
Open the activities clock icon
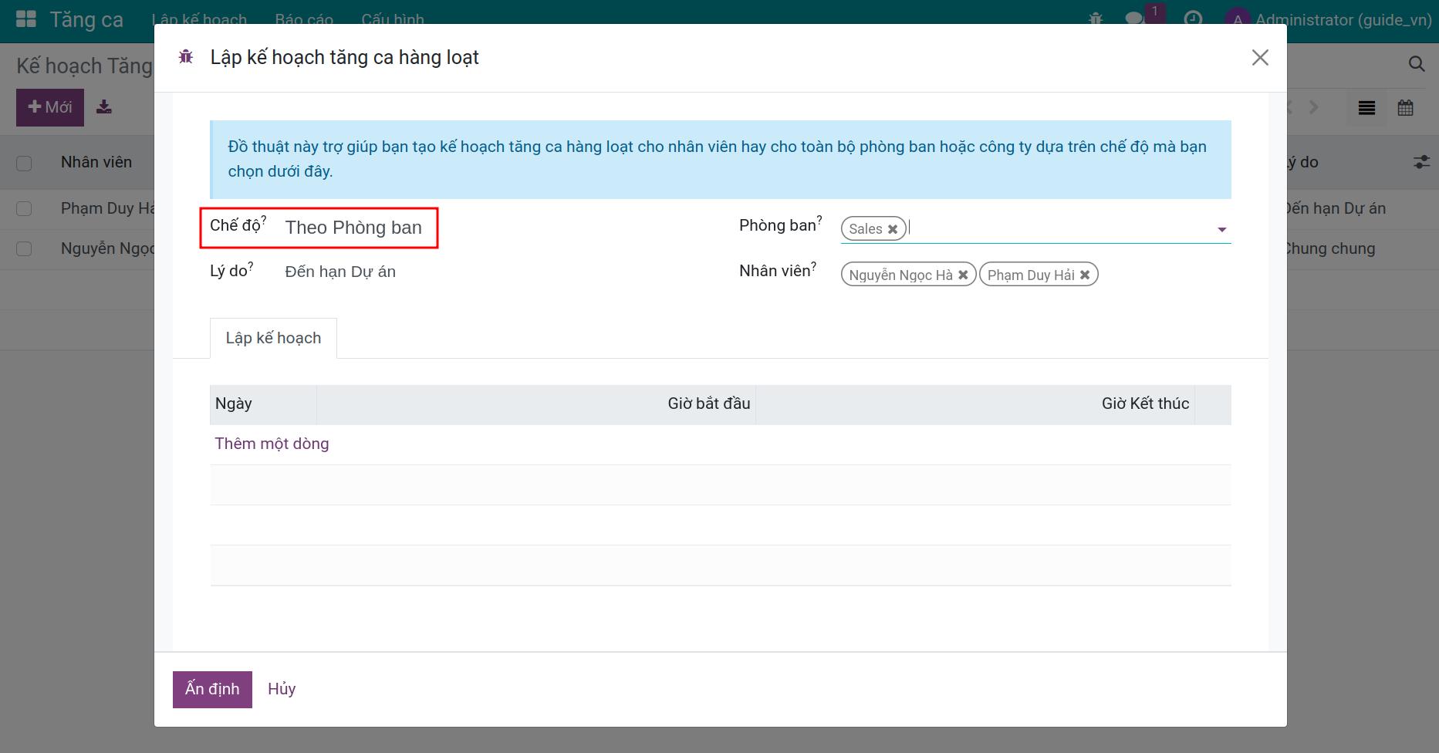pos(1193,19)
